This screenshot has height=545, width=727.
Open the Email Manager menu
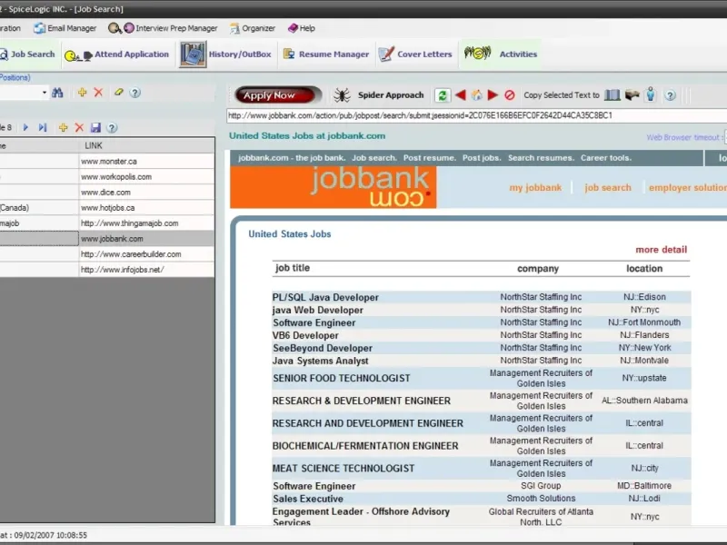coord(65,28)
